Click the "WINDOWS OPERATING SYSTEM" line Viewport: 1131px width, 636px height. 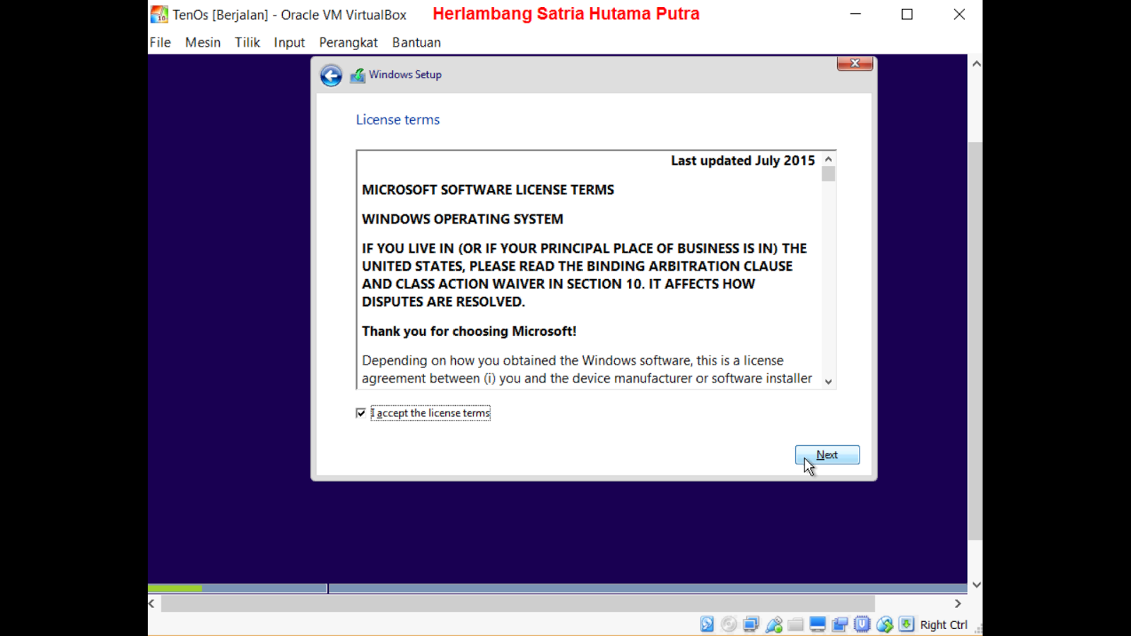click(462, 219)
